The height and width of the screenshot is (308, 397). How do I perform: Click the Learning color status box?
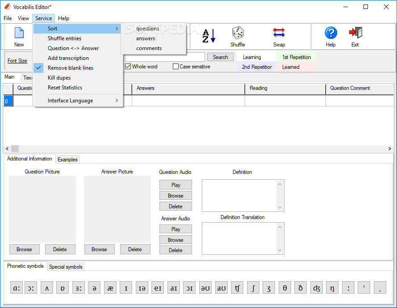(256, 57)
